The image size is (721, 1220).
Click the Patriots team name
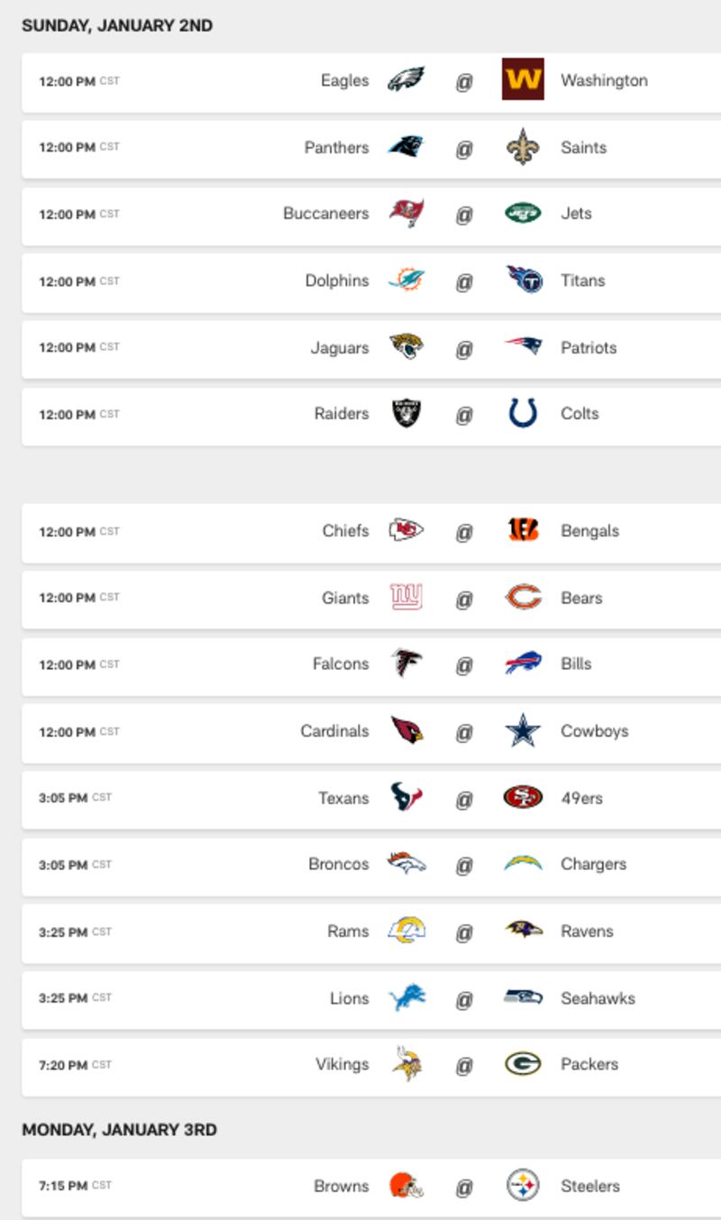coord(589,347)
